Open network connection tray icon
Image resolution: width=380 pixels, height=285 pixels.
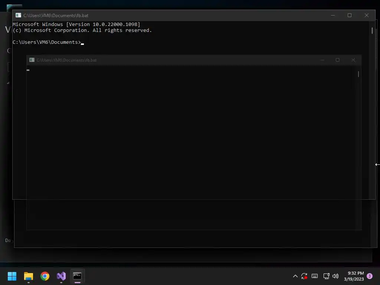click(326, 276)
